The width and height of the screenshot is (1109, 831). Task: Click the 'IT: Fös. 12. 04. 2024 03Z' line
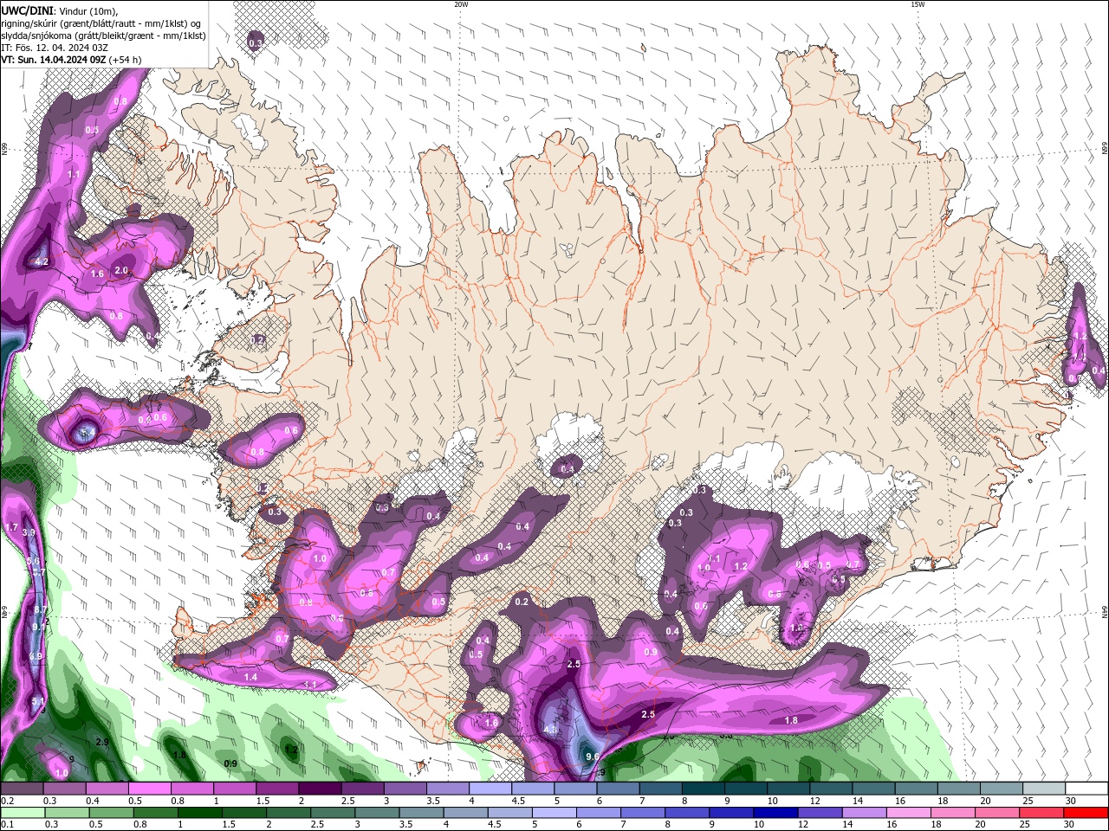55,48
